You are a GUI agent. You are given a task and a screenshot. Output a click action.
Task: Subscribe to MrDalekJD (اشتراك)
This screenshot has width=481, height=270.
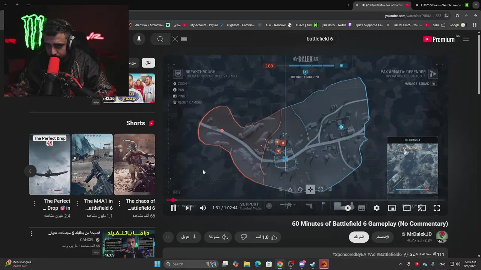coord(359,237)
